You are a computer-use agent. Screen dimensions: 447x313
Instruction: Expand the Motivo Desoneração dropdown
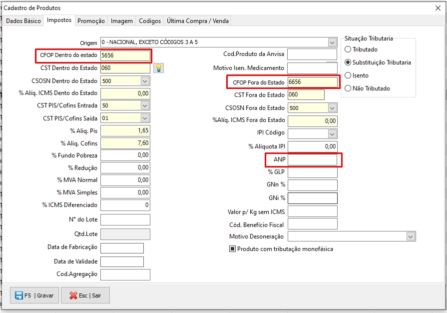point(411,236)
